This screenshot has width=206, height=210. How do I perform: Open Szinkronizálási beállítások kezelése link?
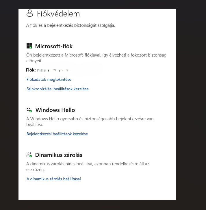tap(57, 89)
